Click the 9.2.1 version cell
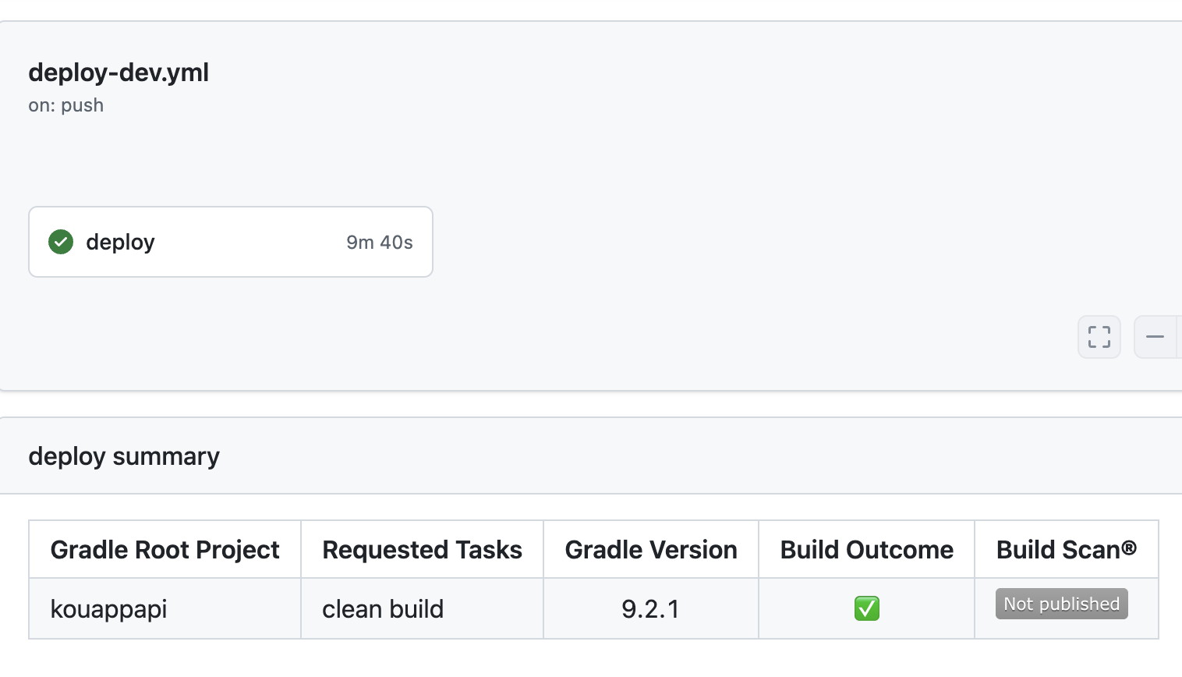The image size is (1182, 677). click(x=650, y=609)
